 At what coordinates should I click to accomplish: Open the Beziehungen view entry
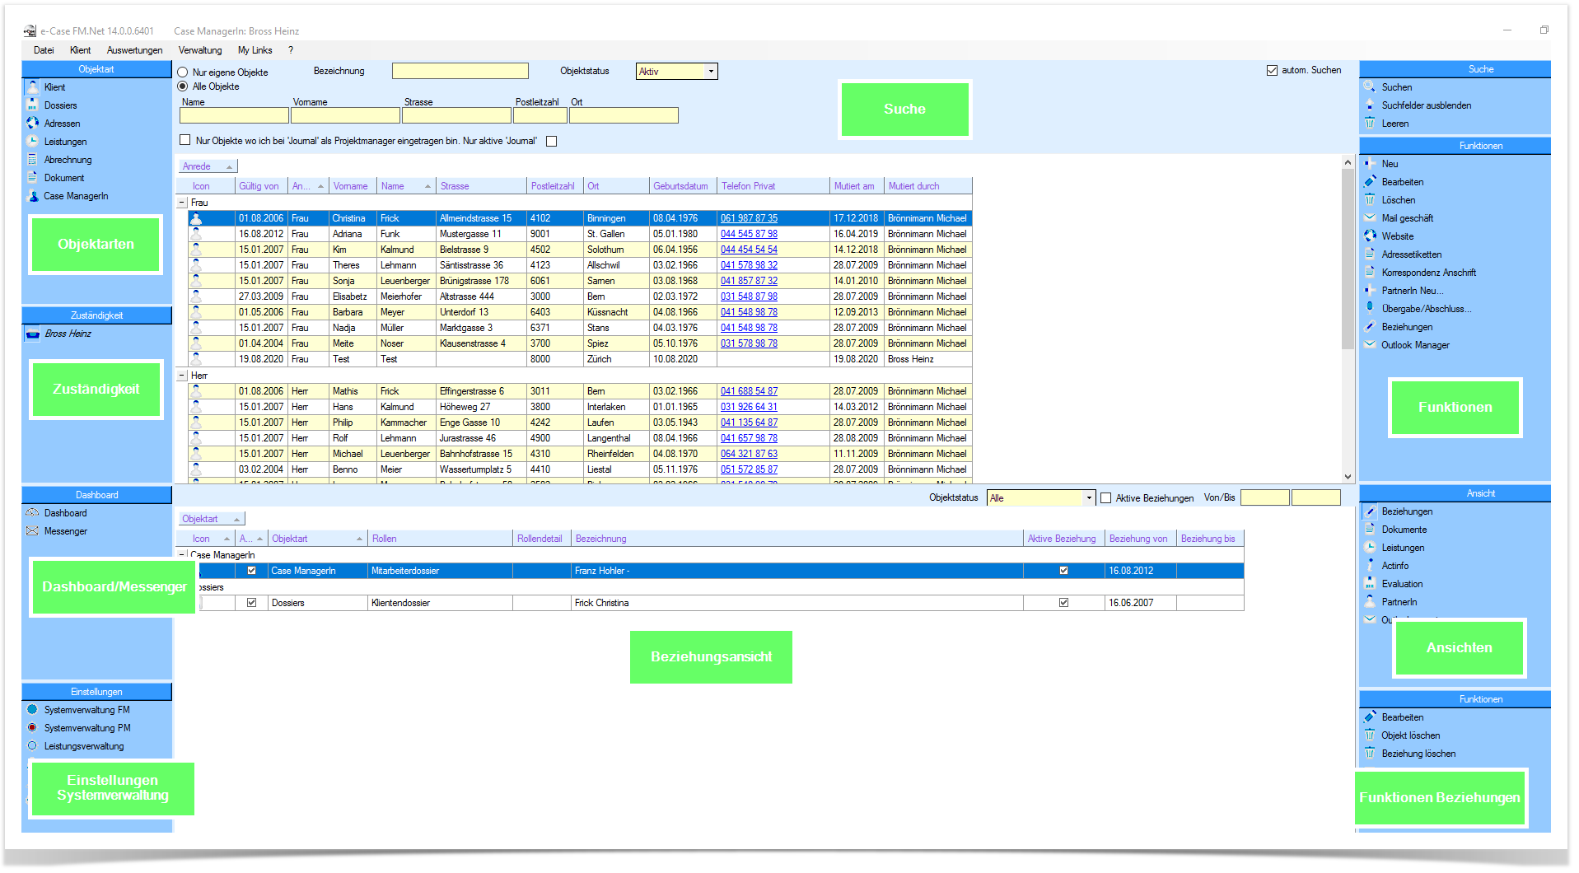coord(1407,511)
